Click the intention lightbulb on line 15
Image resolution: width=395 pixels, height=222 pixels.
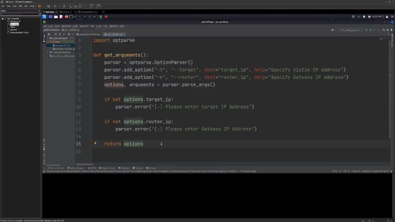click(x=96, y=143)
